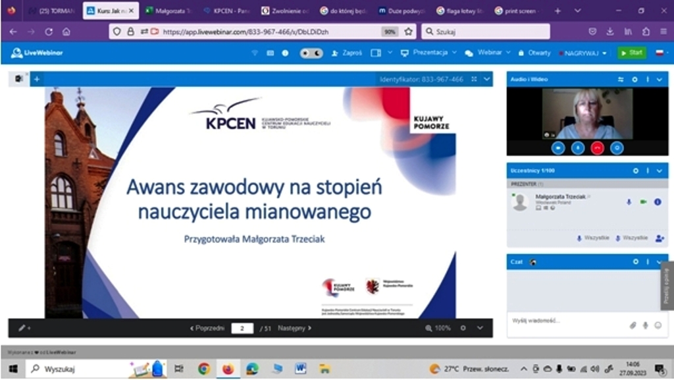Bookmark this page with star
Screen dimensions: 674x380
[408, 32]
